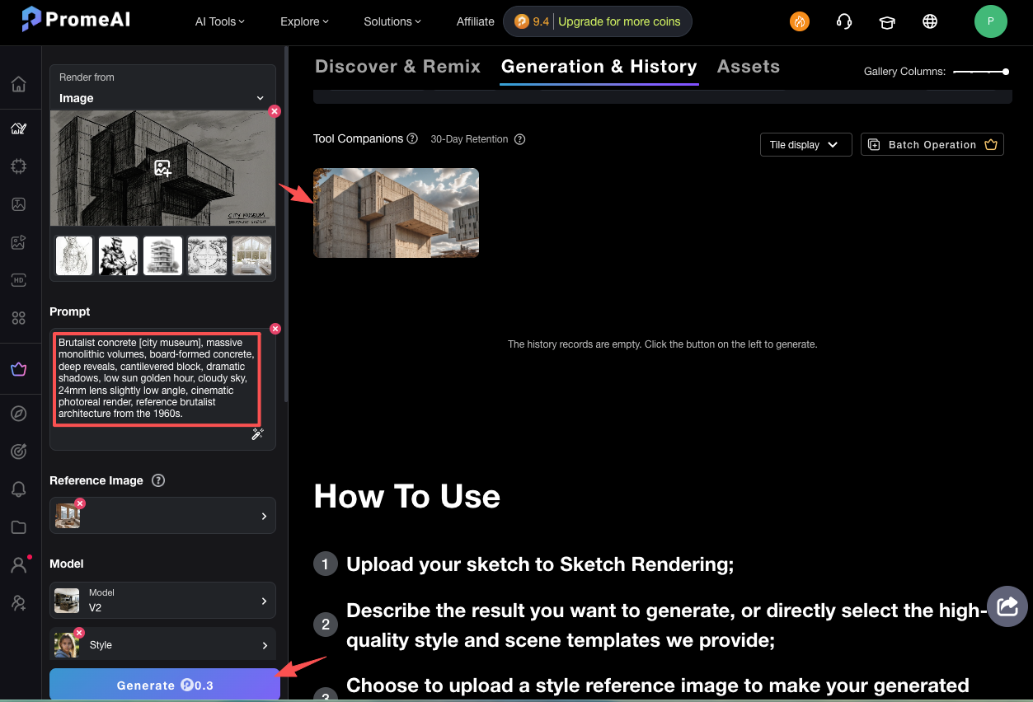The width and height of the screenshot is (1033, 702).
Task: Click the magic wand prompt enhancer
Action: click(257, 434)
